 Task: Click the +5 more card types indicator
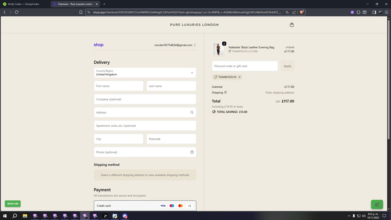[x=189, y=206]
